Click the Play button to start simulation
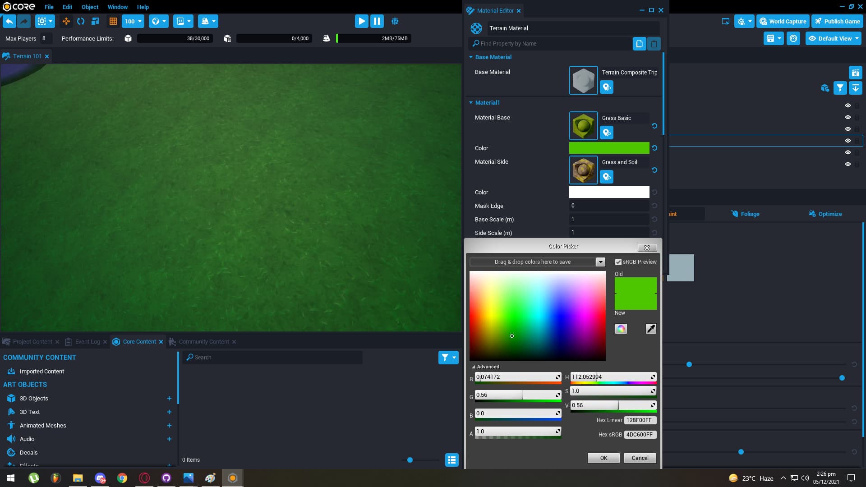866x487 pixels. [x=362, y=21]
